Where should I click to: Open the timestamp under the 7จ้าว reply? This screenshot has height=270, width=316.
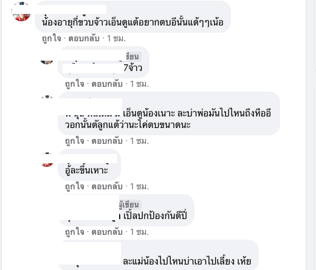point(139,84)
